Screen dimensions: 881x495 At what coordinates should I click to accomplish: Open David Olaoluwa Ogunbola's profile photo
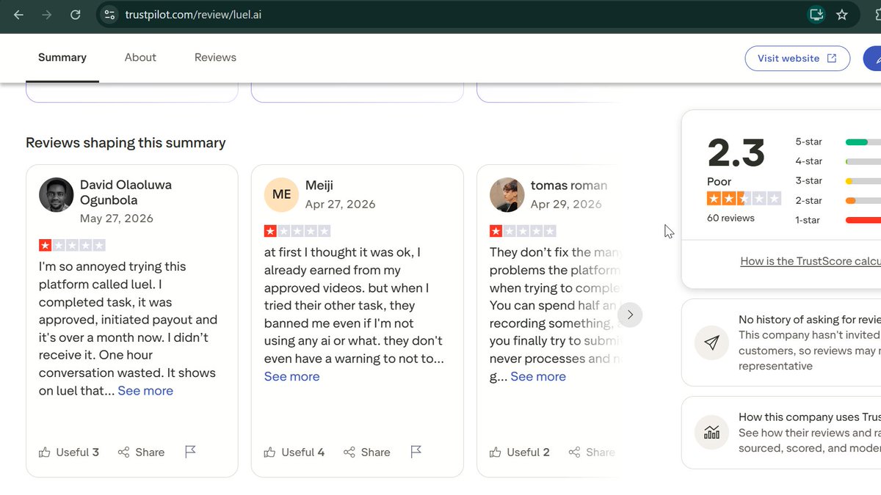[x=57, y=194]
